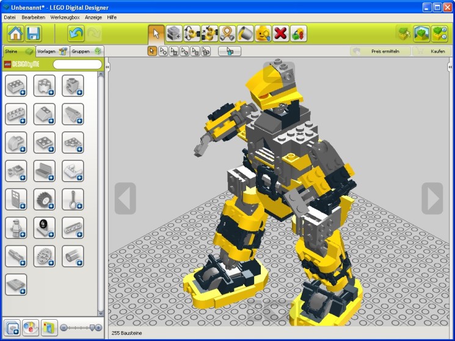Click the Home icon in toolbar

point(15,34)
